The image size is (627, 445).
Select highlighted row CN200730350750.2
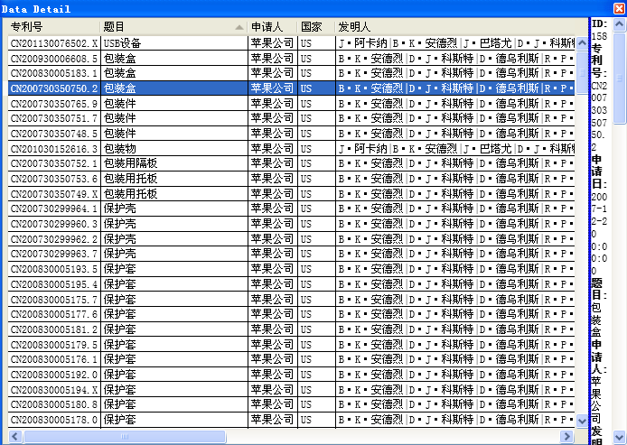(x=291, y=88)
